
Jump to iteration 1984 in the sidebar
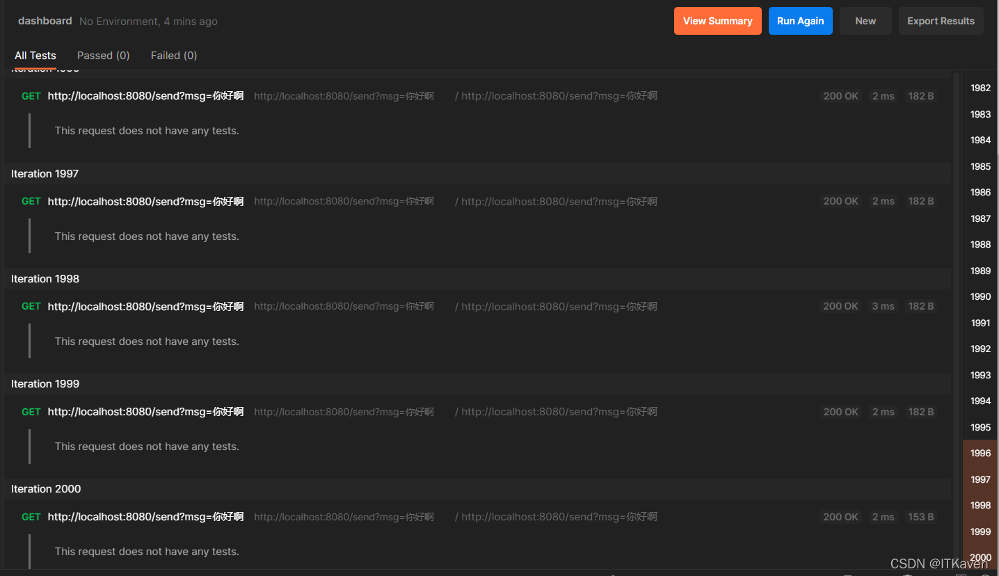coord(980,140)
